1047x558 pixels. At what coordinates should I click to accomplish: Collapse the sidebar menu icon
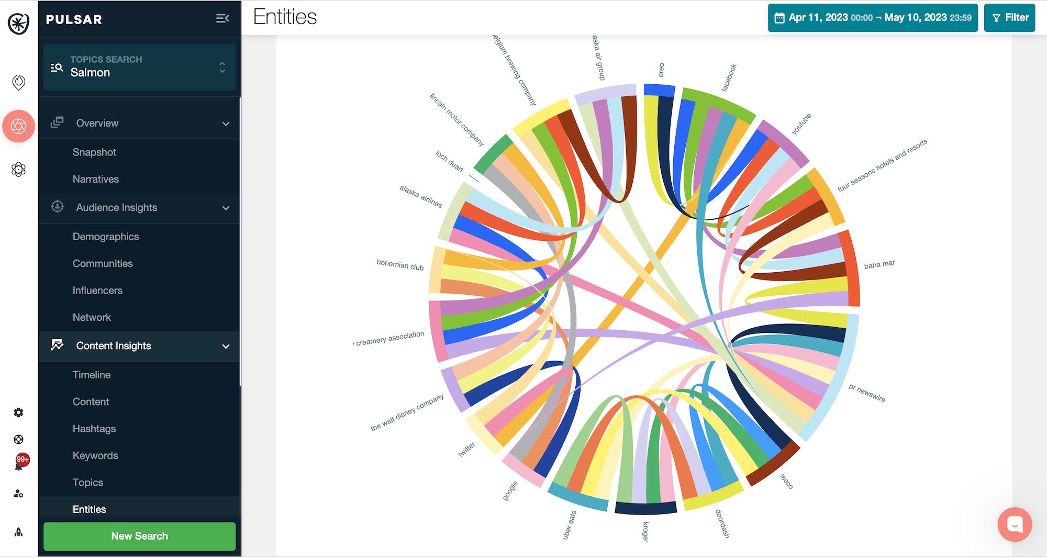[222, 19]
